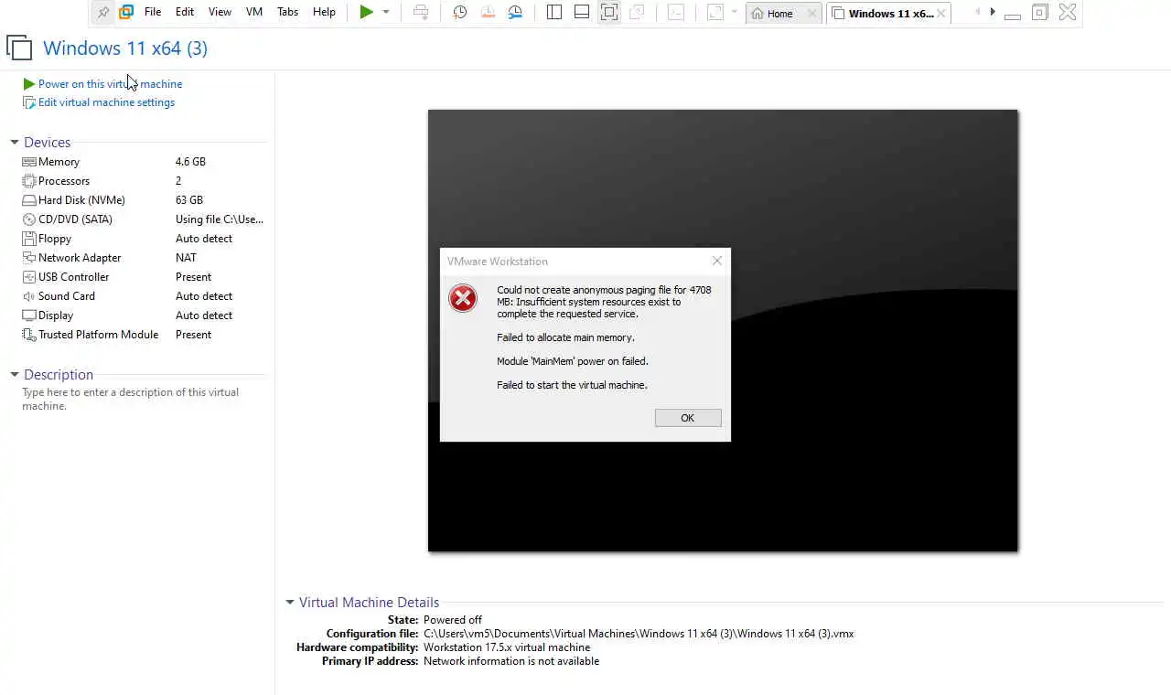Image resolution: width=1171 pixels, height=695 pixels.
Task: Click the tab scroll right arrow
Action: [x=993, y=12]
